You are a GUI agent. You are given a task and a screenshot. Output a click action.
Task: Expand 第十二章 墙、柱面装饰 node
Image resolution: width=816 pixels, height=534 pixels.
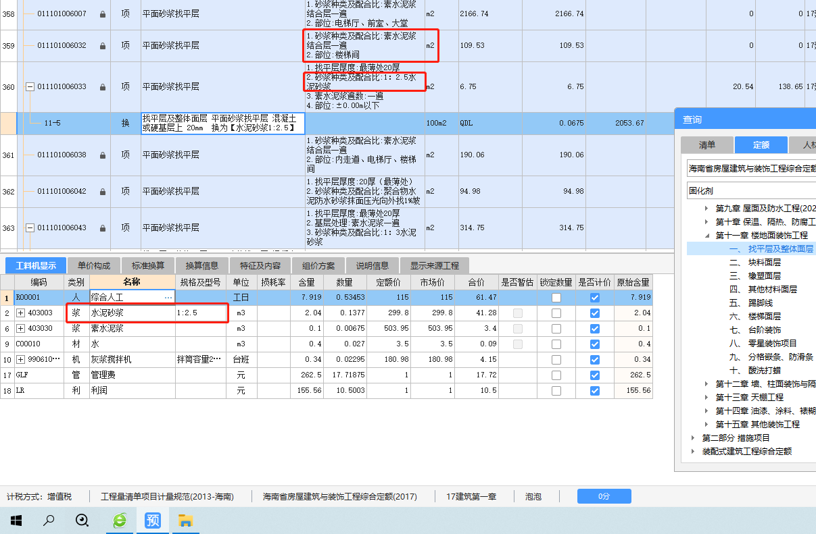[707, 384]
